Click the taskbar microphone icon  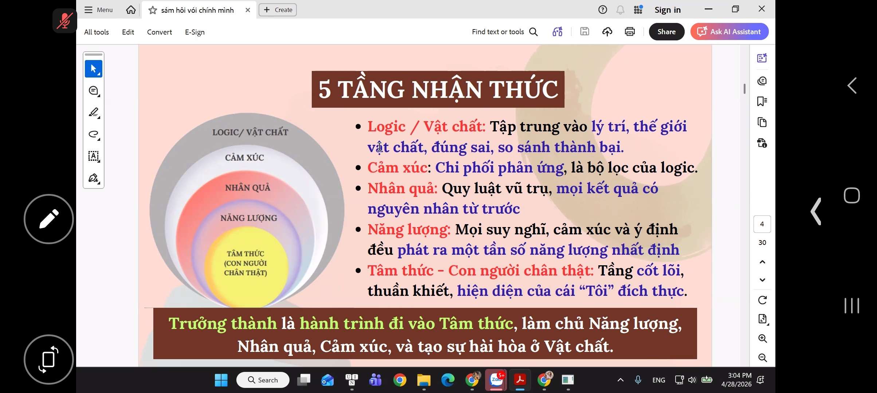pyautogui.click(x=638, y=380)
